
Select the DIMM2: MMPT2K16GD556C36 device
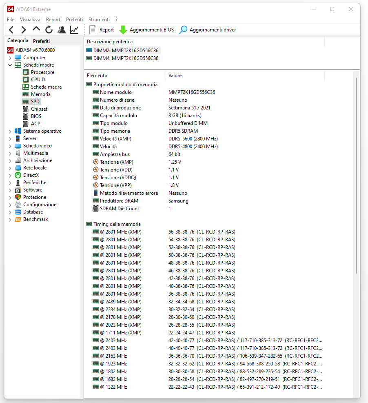[123, 51]
